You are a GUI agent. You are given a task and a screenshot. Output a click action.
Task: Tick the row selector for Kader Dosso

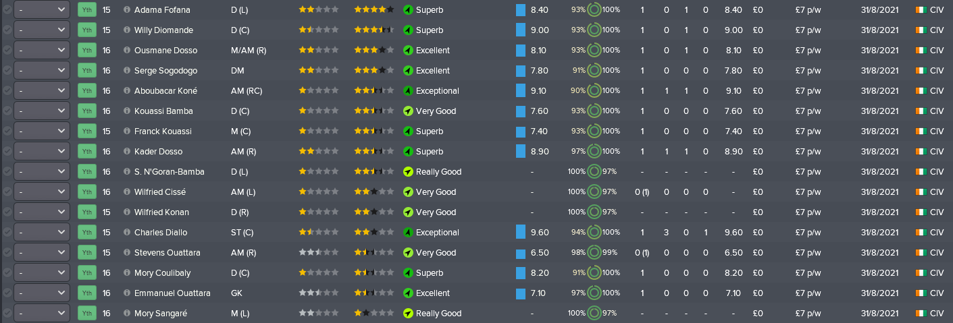pos(7,152)
